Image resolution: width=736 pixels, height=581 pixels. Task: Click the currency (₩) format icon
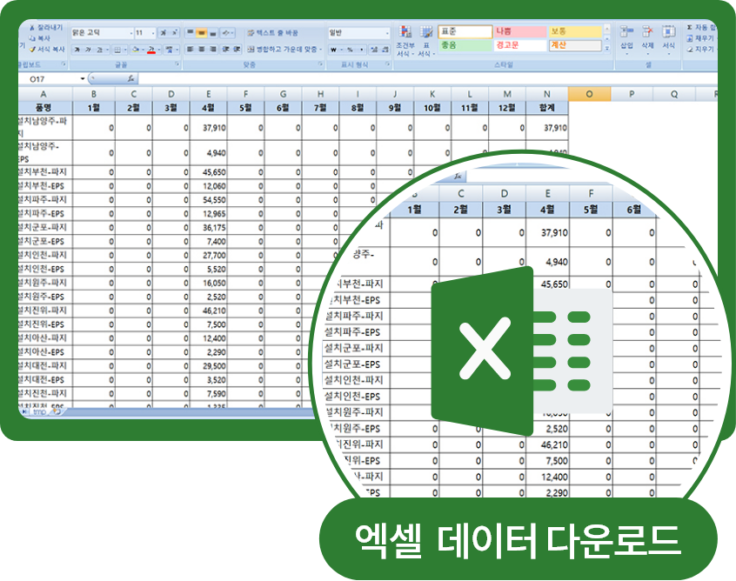334,50
